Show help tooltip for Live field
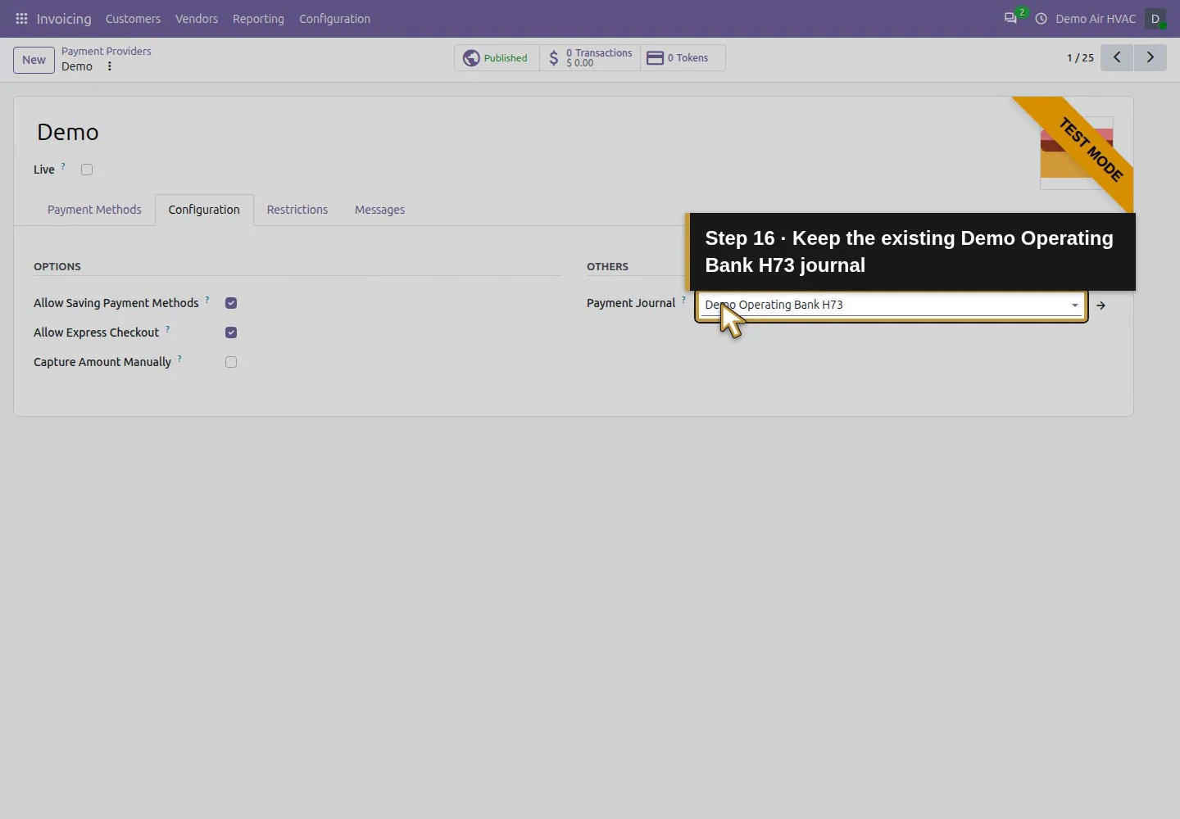The image size is (1180, 819). coord(63,166)
